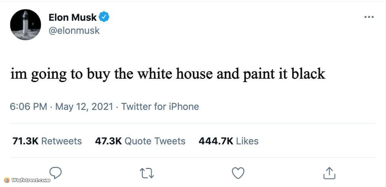
Task: Select the tweet text about white house
Action: coord(168,74)
